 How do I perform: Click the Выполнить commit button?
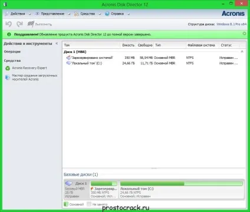coord(40,24)
